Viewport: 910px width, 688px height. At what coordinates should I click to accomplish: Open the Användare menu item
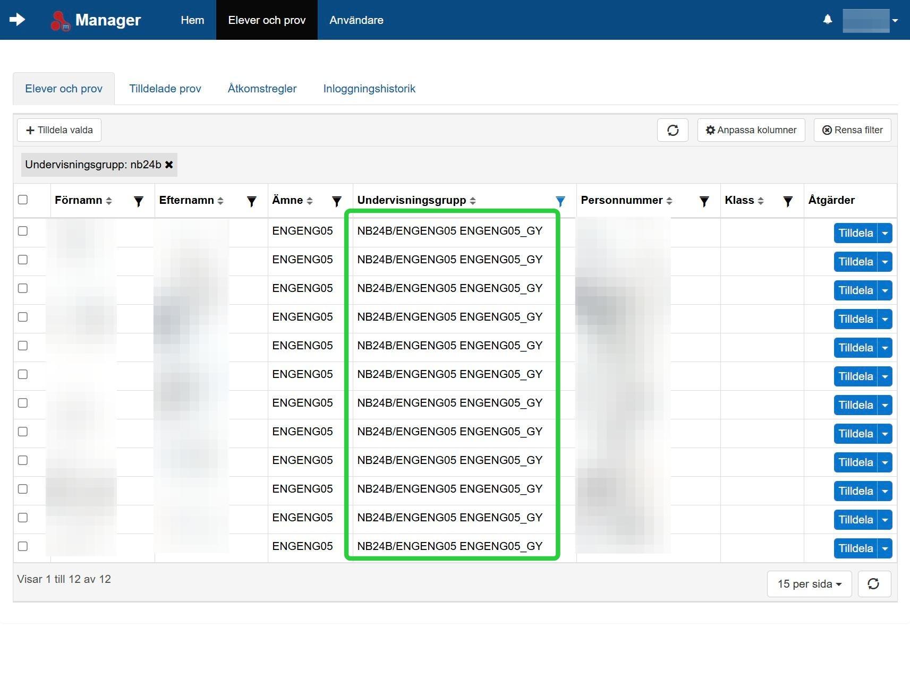pyautogui.click(x=356, y=20)
